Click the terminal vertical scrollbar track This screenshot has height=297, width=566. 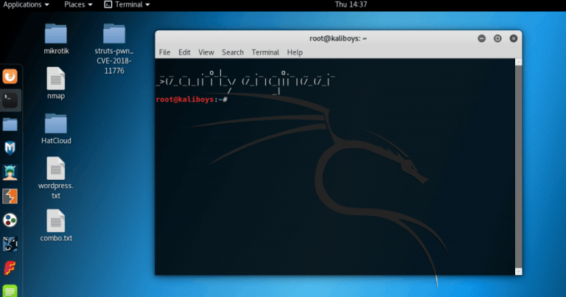tap(519, 167)
